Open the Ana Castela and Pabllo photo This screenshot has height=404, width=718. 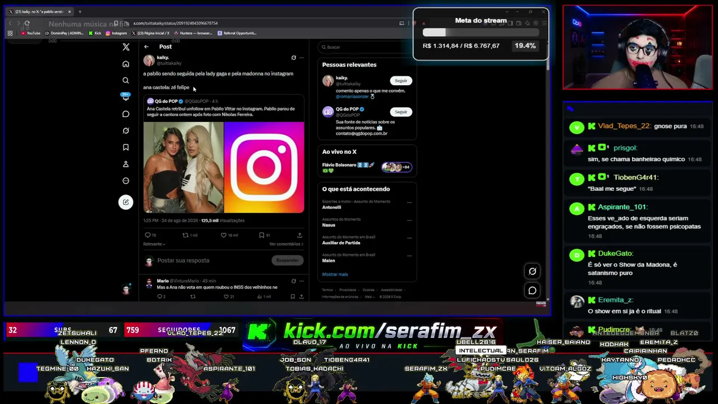coord(183,167)
